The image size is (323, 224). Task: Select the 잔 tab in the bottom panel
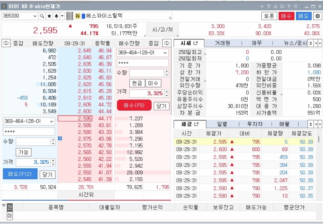click(9, 207)
